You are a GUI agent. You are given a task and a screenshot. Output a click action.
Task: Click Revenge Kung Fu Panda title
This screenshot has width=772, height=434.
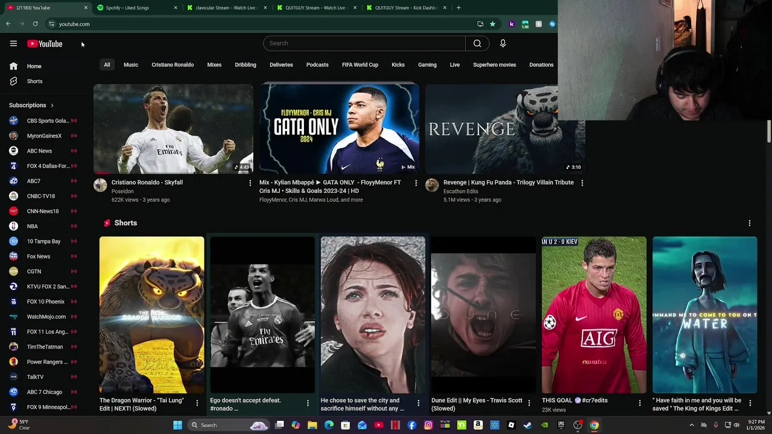coord(508,183)
